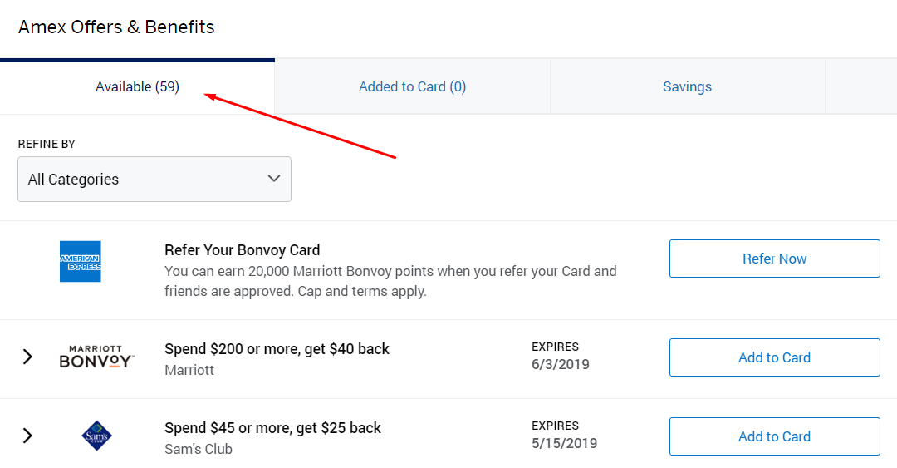Expand the Marriott offer details chevron
This screenshot has height=468, width=897.
tap(27, 357)
